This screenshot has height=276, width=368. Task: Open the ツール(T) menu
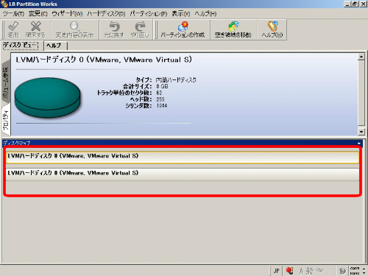[x=13, y=14]
